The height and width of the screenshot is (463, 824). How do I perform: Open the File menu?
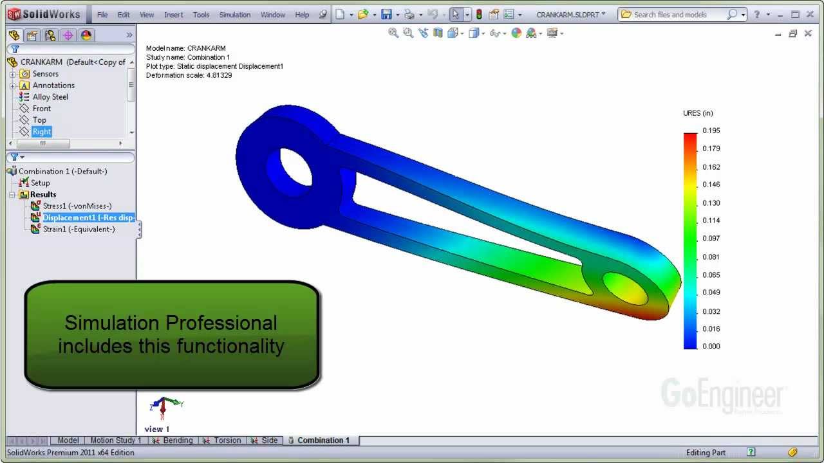pos(102,15)
